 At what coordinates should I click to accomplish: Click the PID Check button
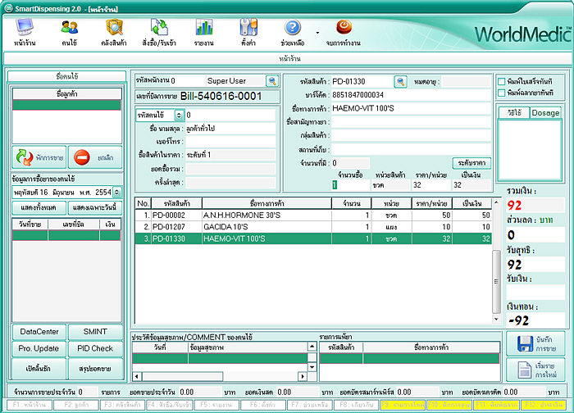click(x=95, y=348)
